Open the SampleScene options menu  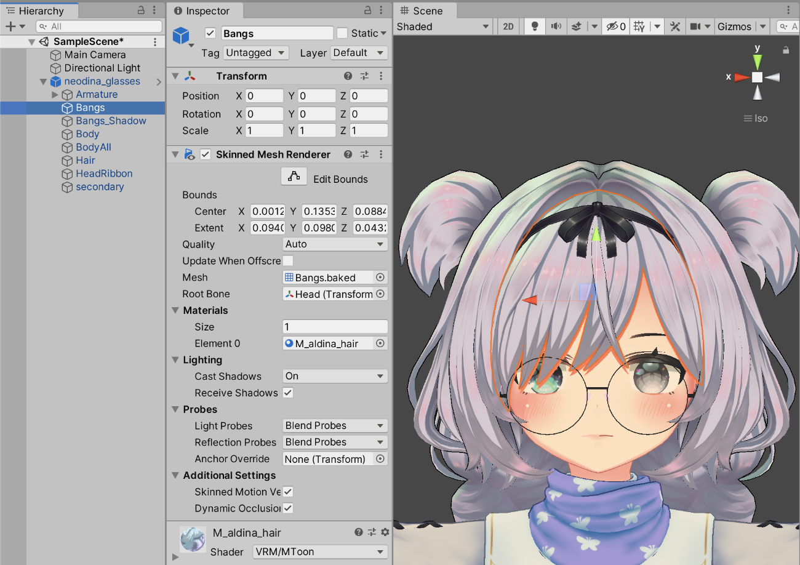pyautogui.click(x=155, y=42)
